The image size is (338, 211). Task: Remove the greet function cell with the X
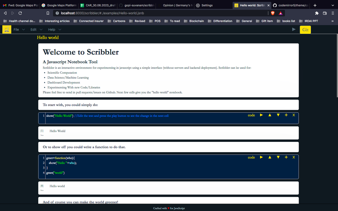pos(294,157)
